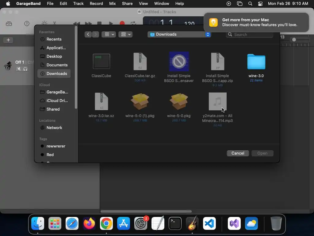Go forward in file dialog navigation
The height and width of the screenshot is (236, 314).
coord(96,34)
